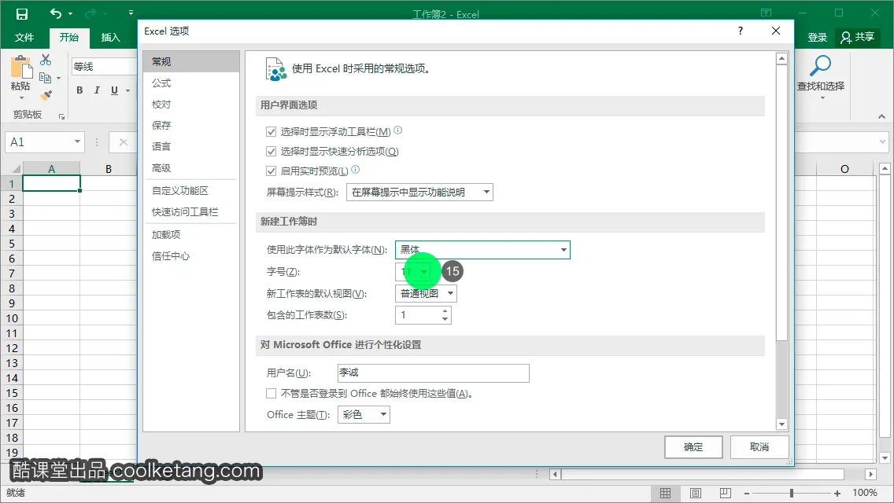
Task: Click the zoom in plus button
Action: (x=837, y=494)
